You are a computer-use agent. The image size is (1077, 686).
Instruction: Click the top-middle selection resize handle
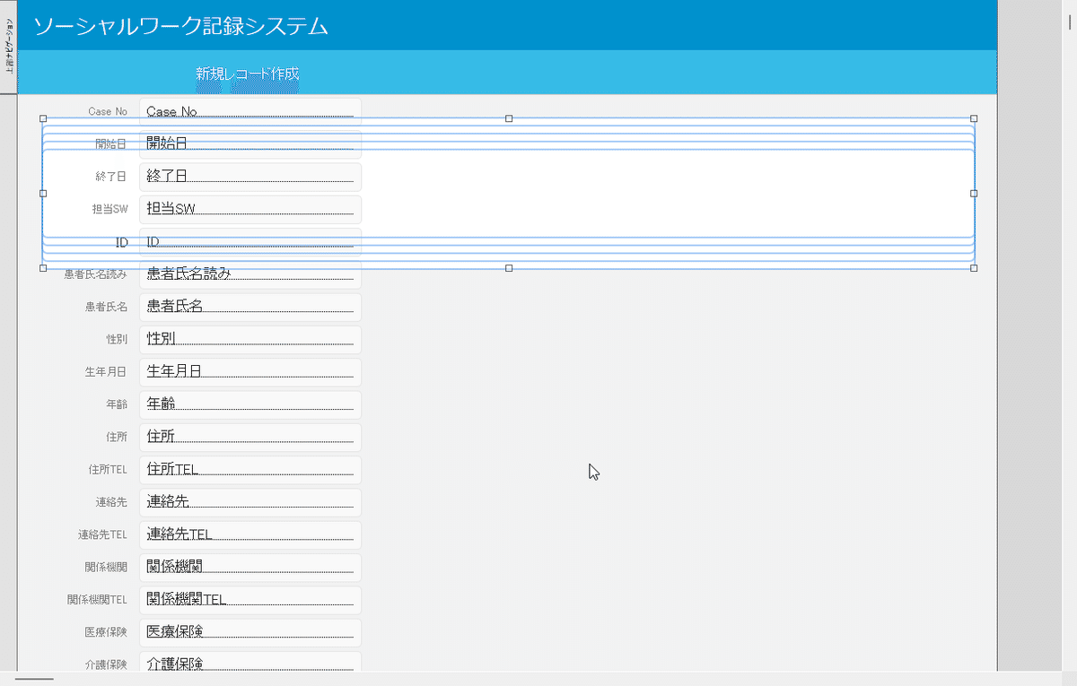coord(509,118)
